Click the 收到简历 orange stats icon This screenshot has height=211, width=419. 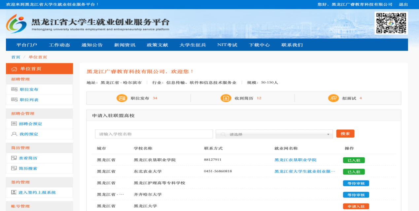tap(226, 98)
